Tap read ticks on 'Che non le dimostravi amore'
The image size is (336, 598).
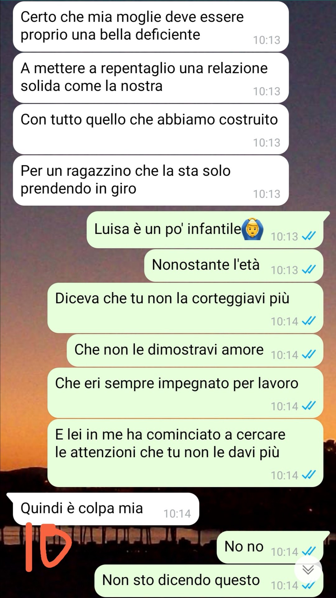pos(309,354)
